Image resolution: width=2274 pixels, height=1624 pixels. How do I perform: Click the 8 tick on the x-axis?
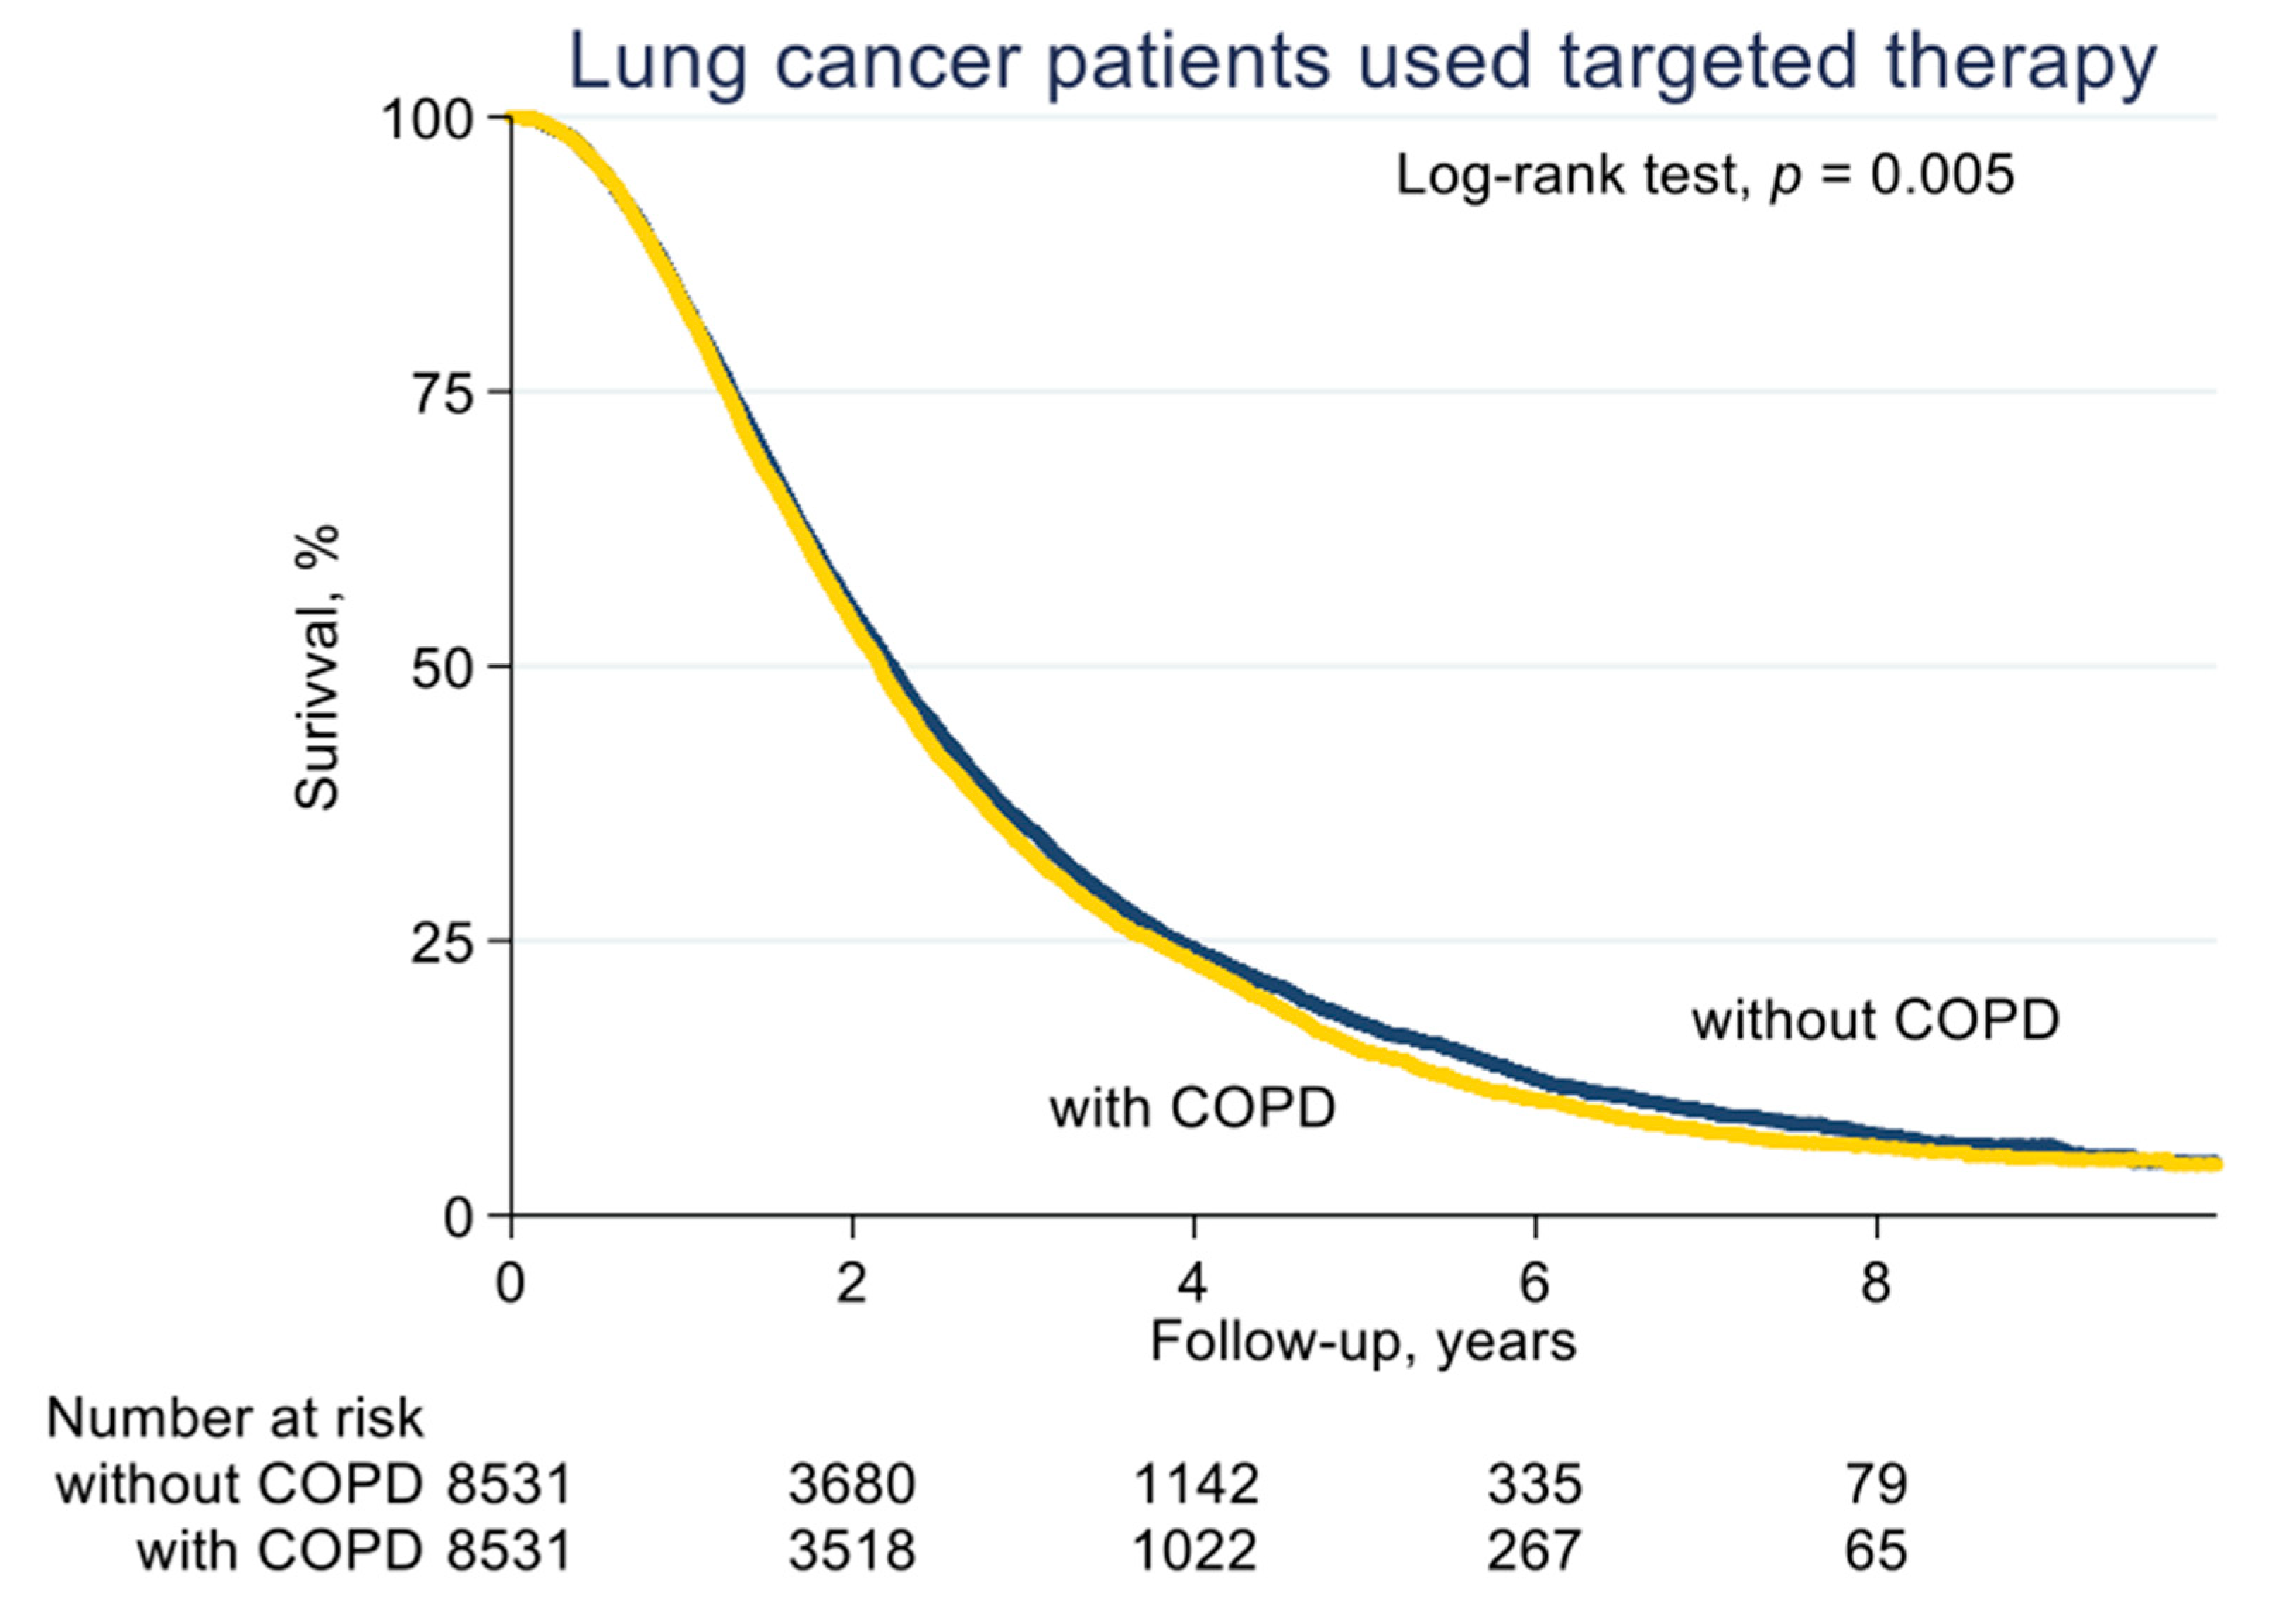[1875, 1283]
